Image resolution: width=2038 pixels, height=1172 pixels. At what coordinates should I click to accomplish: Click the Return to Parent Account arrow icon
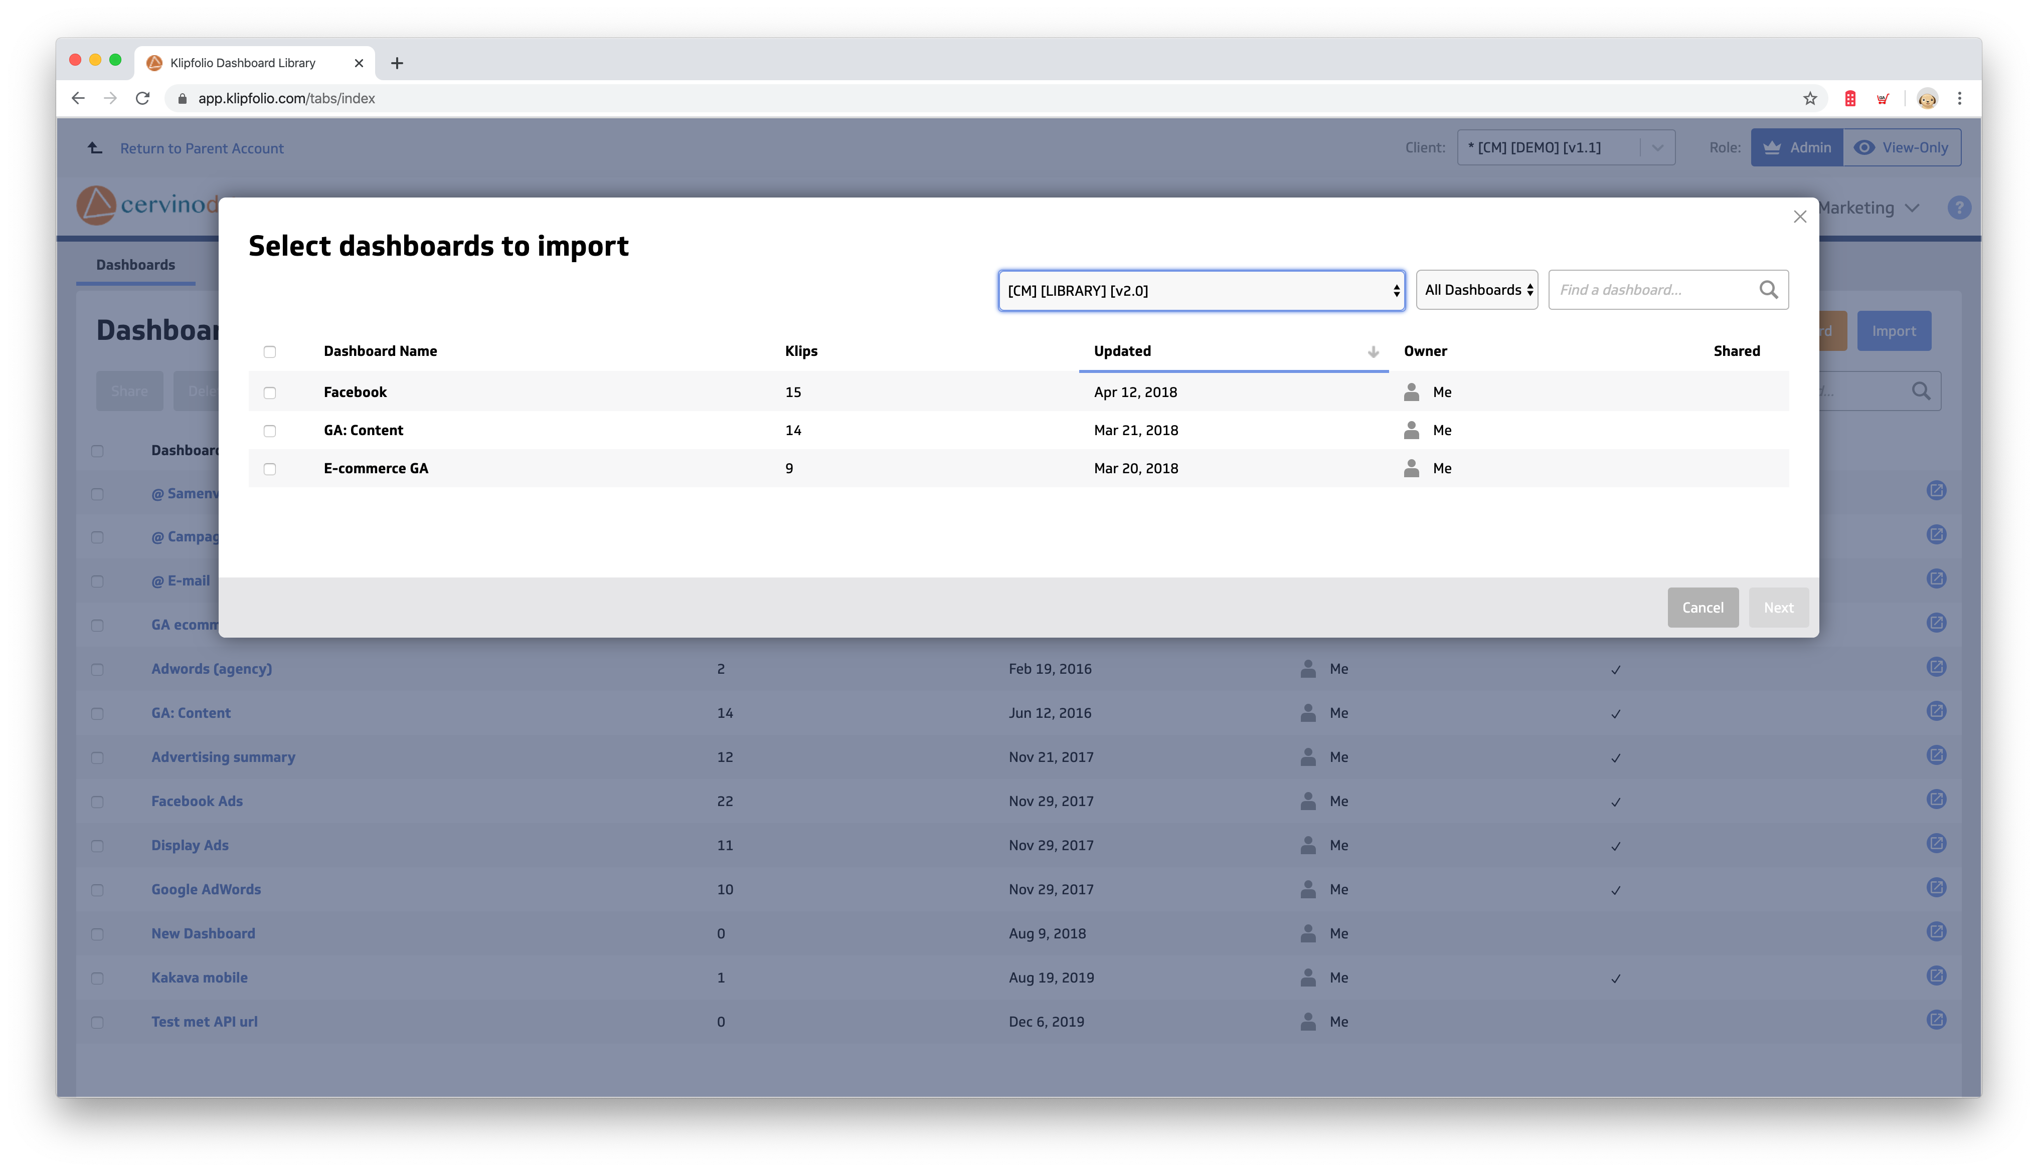[x=95, y=147]
